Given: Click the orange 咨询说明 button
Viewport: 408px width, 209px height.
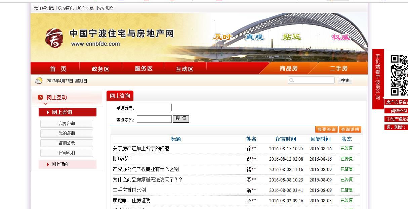Looking at the screenshot, I should coord(350,129).
